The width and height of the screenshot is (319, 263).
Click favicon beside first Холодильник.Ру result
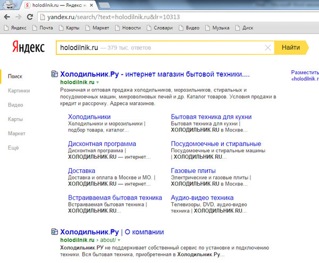coord(55,74)
